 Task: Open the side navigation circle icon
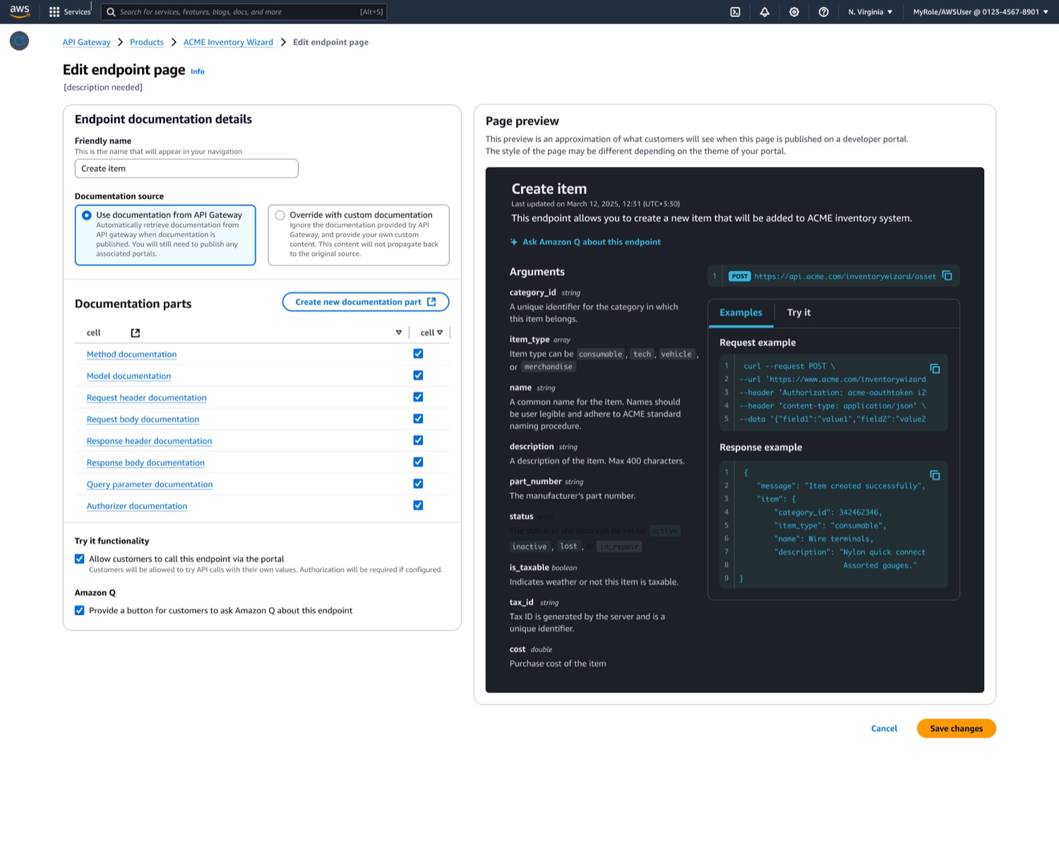[x=20, y=41]
